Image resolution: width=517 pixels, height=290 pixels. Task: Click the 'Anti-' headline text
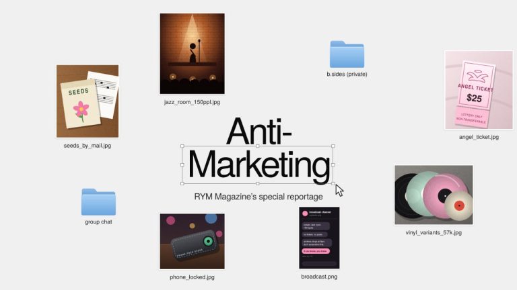point(258,131)
